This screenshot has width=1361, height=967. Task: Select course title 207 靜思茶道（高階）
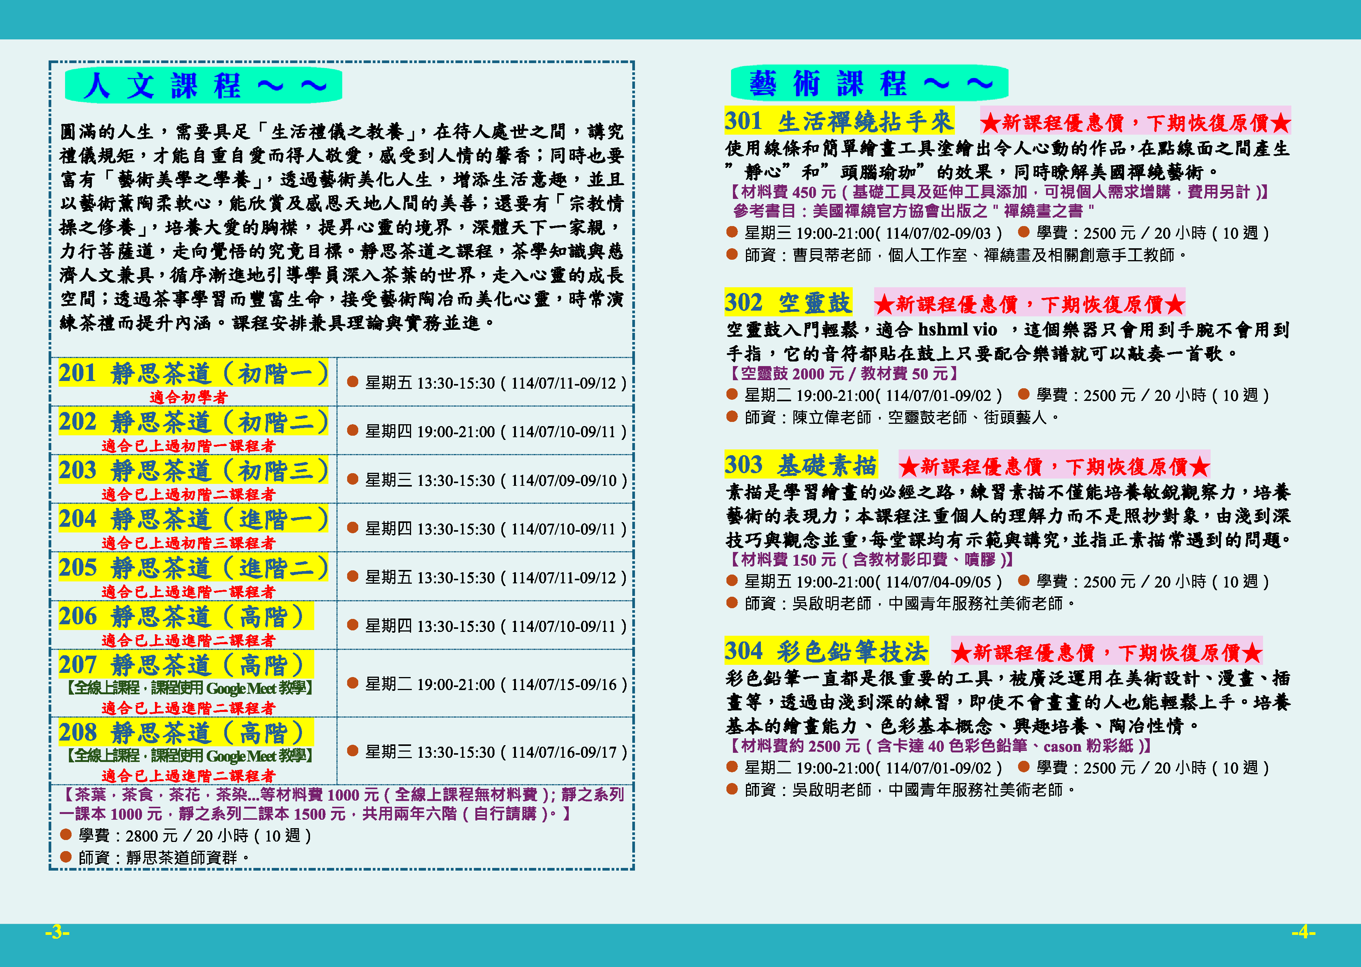point(186,665)
